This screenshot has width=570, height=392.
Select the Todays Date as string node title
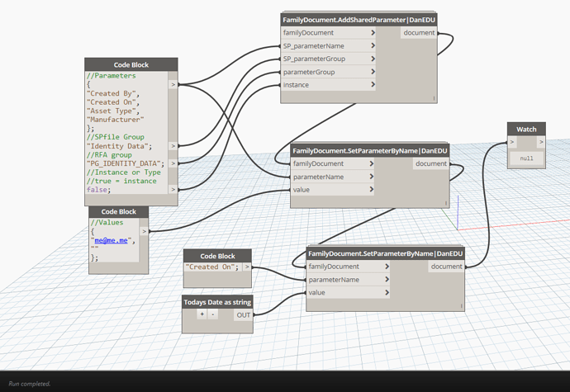click(217, 302)
